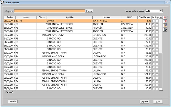This screenshot has width=171, height=107.
Task: Tick the G. checkbox for invoice 66
Action: (153, 74)
